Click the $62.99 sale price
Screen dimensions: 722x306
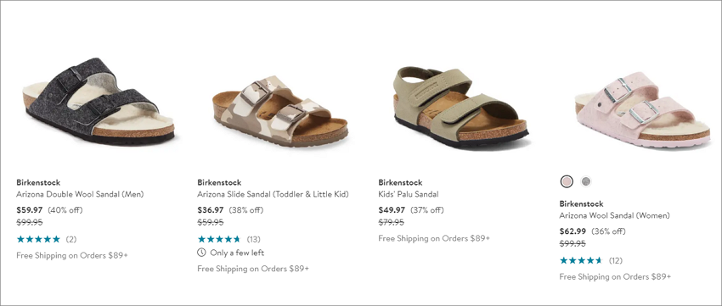[x=573, y=231]
